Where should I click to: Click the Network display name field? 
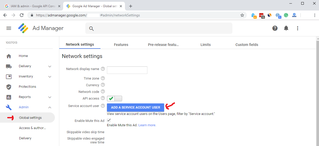pyautogui.click(x=127, y=70)
